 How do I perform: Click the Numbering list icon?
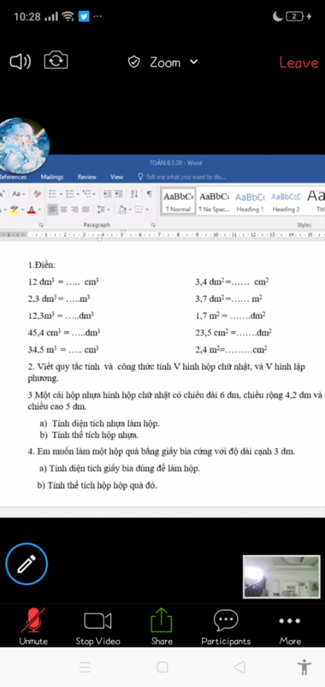(70, 194)
